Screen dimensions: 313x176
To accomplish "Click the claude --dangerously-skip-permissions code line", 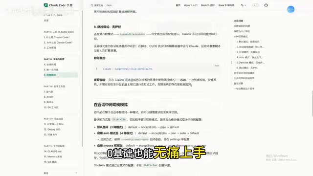I will coord(128,69).
